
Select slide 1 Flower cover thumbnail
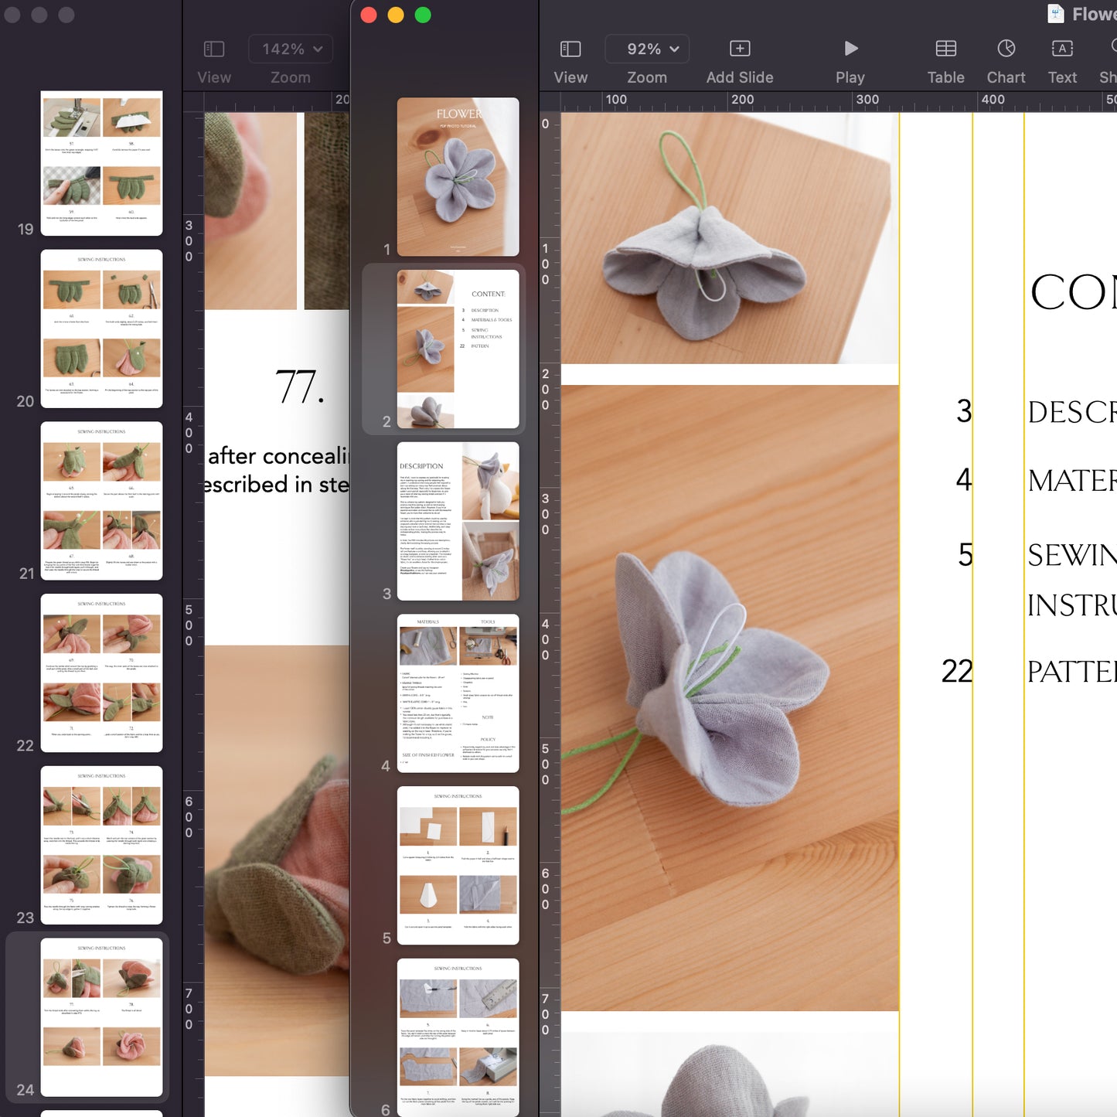point(458,177)
